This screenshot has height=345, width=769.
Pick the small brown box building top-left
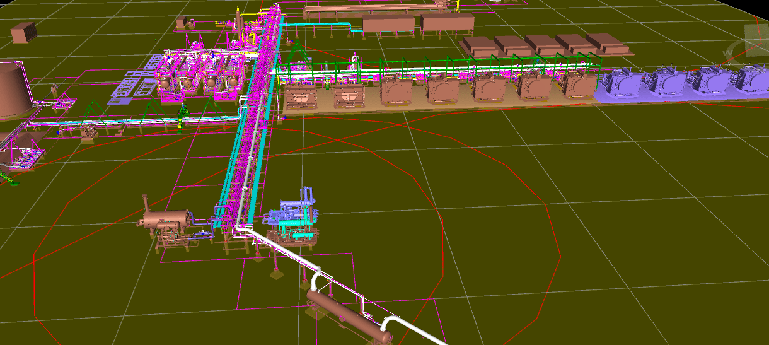click(23, 32)
